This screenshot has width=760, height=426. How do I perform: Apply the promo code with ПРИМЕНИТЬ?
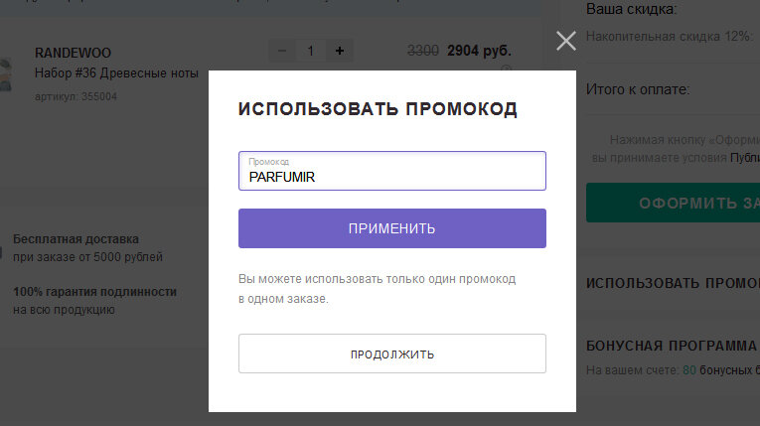click(392, 228)
